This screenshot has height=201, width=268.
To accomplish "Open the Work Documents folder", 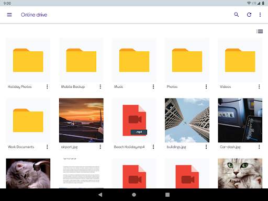I will click(28, 120).
